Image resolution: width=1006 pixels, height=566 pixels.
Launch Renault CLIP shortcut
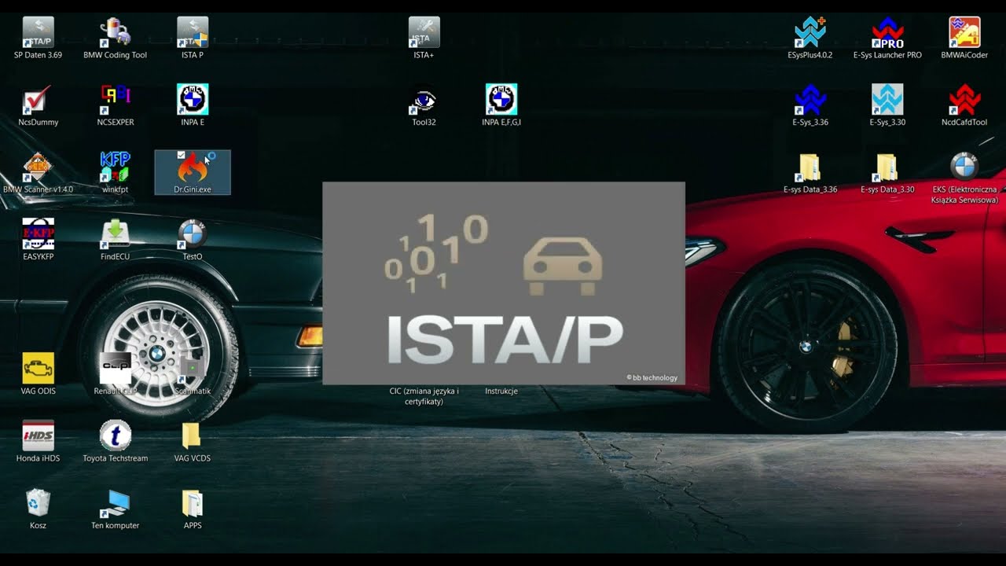click(x=115, y=369)
